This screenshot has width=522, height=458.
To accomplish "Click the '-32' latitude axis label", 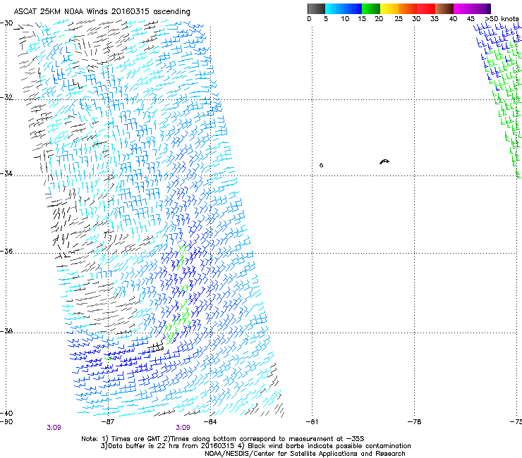I will tap(6, 97).
